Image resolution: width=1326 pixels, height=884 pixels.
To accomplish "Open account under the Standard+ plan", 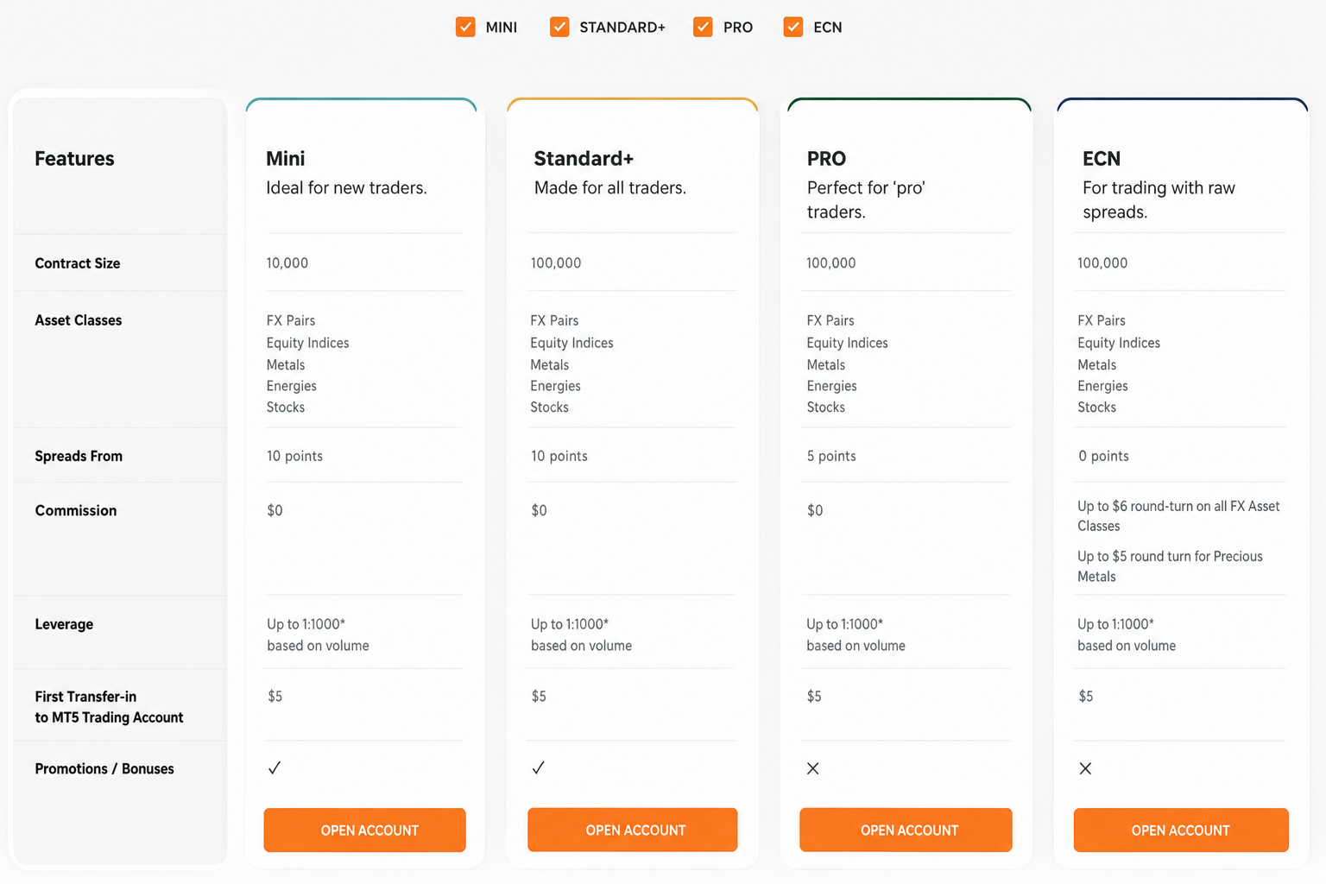I will tap(633, 830).
